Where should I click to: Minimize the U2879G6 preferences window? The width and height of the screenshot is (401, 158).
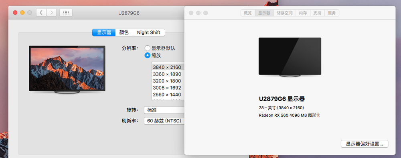22,12
